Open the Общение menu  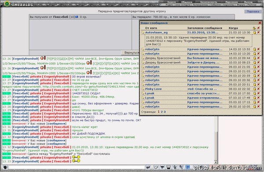click(x=187, y=2)
